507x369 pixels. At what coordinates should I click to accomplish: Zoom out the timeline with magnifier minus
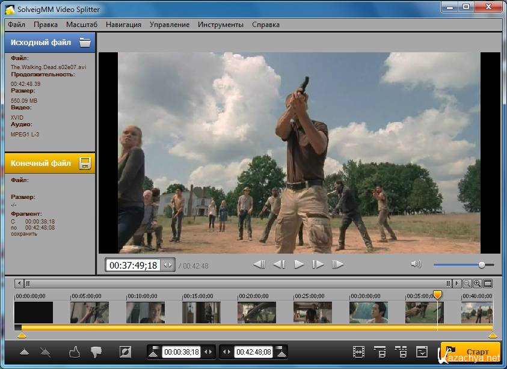[x=467, y=284]
